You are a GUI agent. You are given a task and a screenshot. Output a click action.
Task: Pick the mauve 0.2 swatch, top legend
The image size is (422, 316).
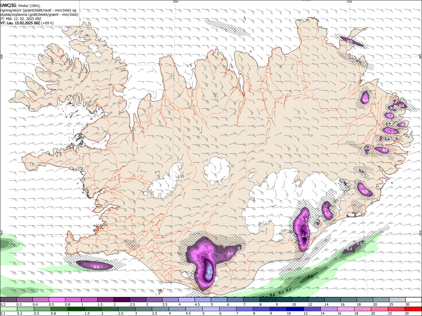(8, 300)
